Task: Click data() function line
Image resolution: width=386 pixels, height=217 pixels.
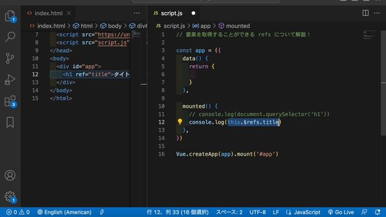Action: (195, 58)
